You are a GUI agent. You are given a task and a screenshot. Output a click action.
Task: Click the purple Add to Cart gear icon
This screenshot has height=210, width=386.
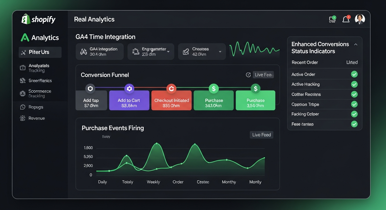[129, 89]
